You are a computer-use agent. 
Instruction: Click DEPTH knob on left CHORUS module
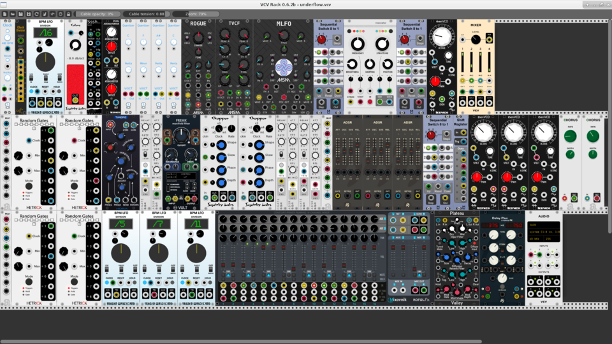click(570, 154)
